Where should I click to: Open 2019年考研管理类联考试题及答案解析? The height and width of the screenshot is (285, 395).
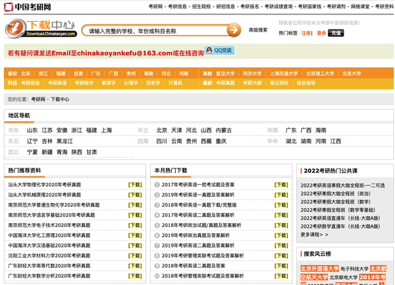pyautogui.click(x=203, y=255)
